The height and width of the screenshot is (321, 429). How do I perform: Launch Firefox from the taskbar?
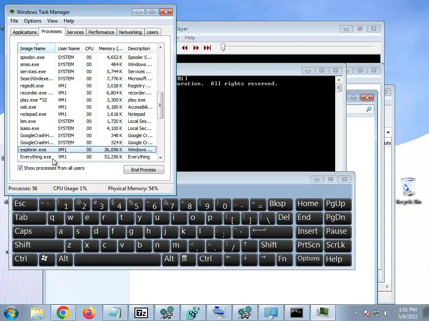tap(89, 313)
